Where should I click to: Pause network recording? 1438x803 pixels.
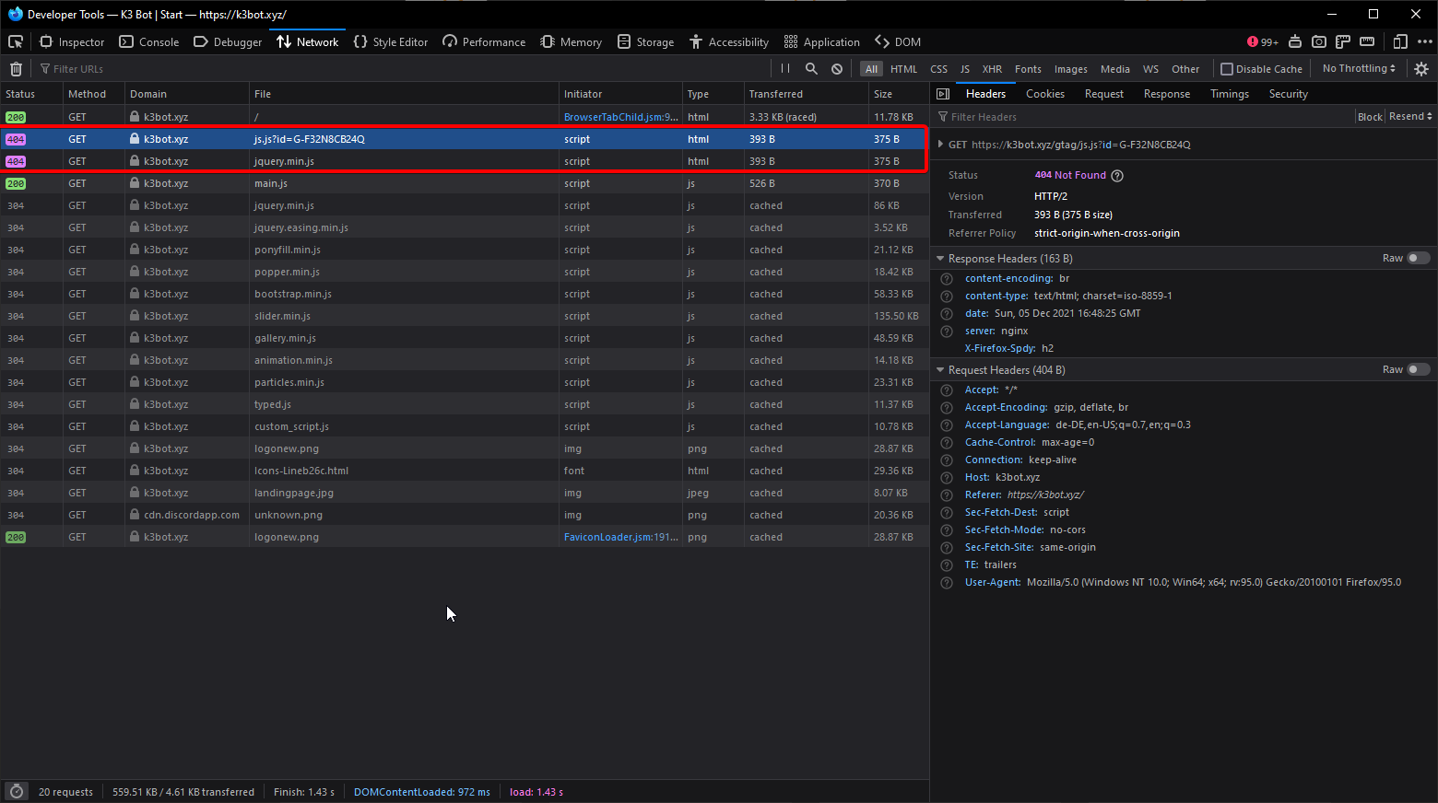(x=785, y=68)
